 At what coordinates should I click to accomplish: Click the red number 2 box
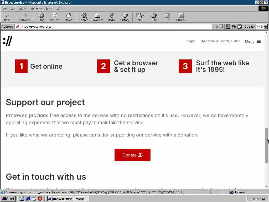pos(104,66)
